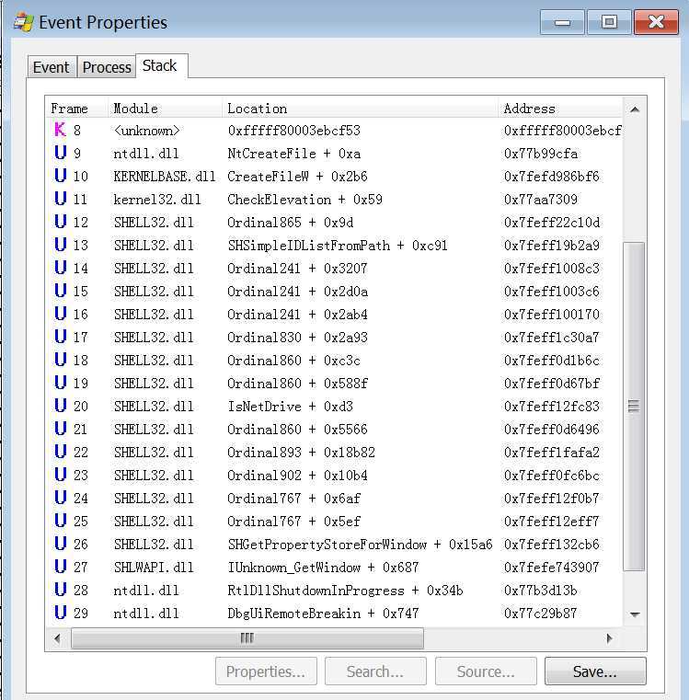Click the U icon beside frame 25
689x700 pixels.
coord(61,521)
